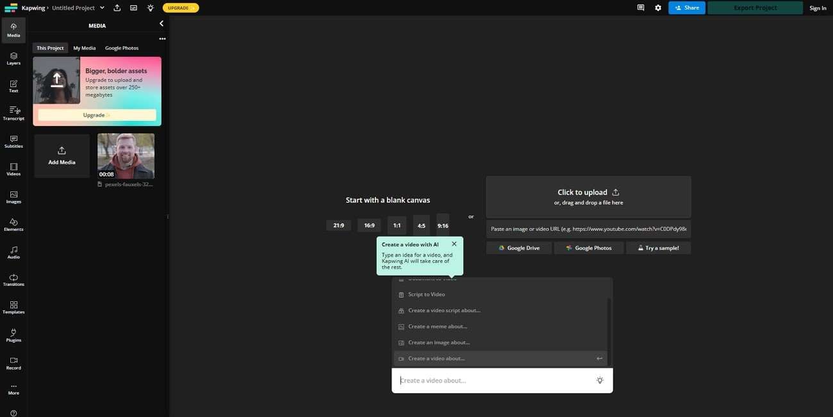The width and height of the screenshot is (833, 417).
Task: Open the Videos library panel
Action: 13,169
